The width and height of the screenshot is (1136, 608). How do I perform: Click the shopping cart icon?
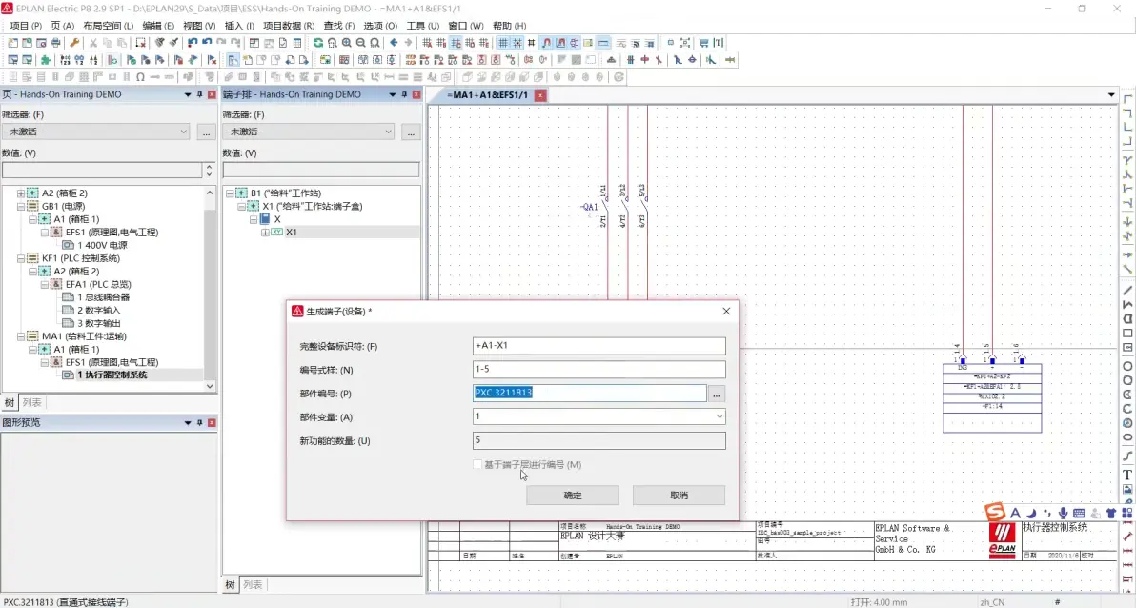click(x=703, y=43)
